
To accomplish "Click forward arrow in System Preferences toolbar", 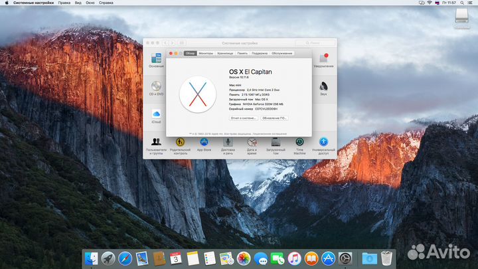I will (x=173, y=43).
